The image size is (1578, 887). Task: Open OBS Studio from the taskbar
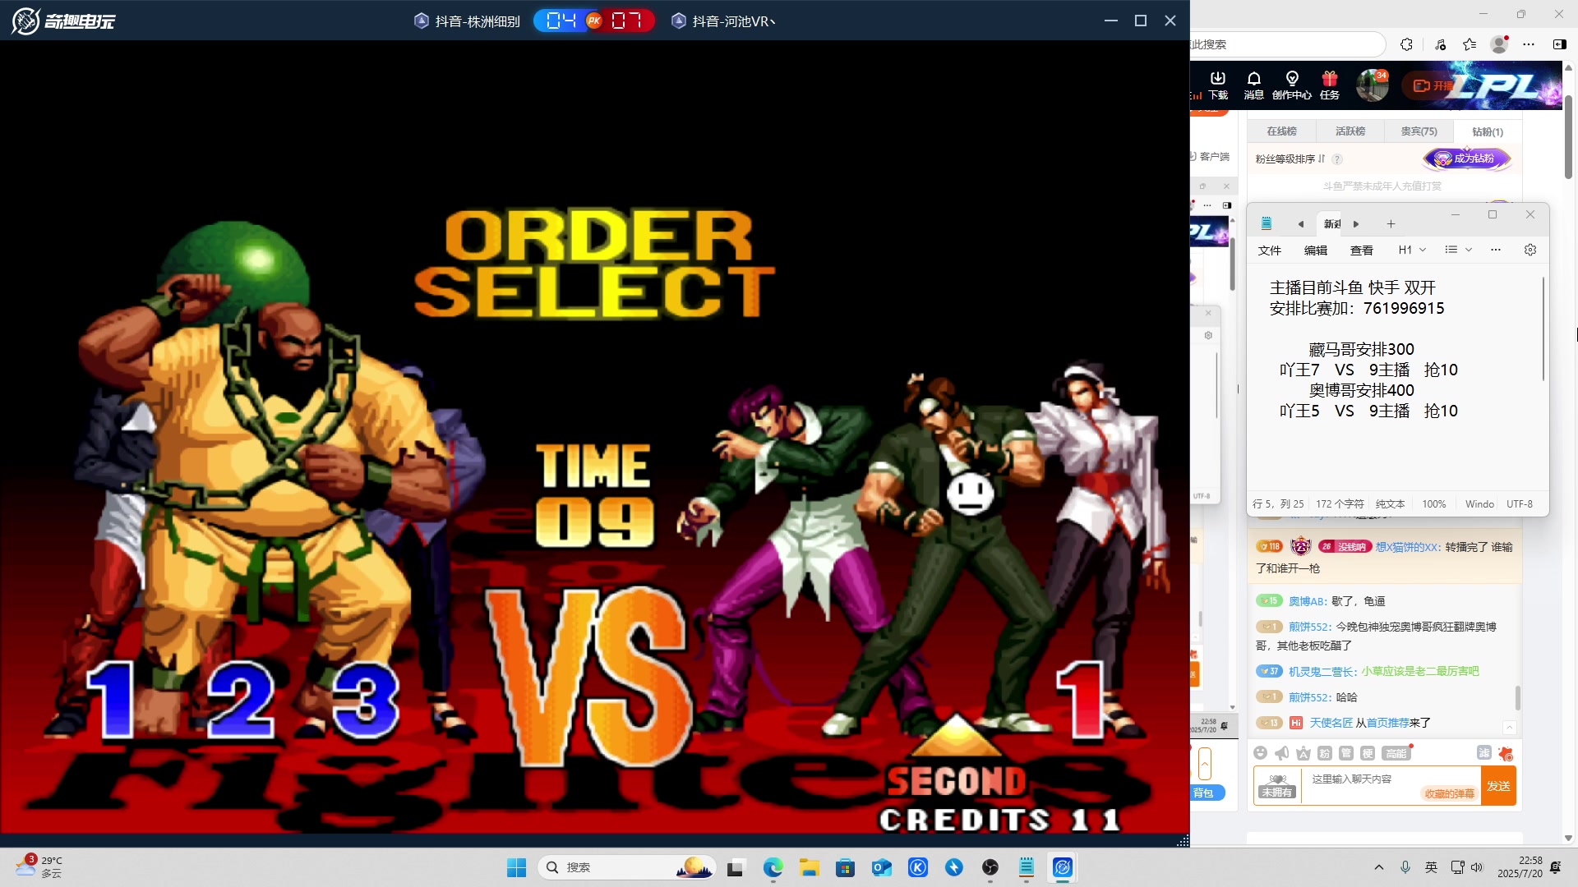point(990,867)
